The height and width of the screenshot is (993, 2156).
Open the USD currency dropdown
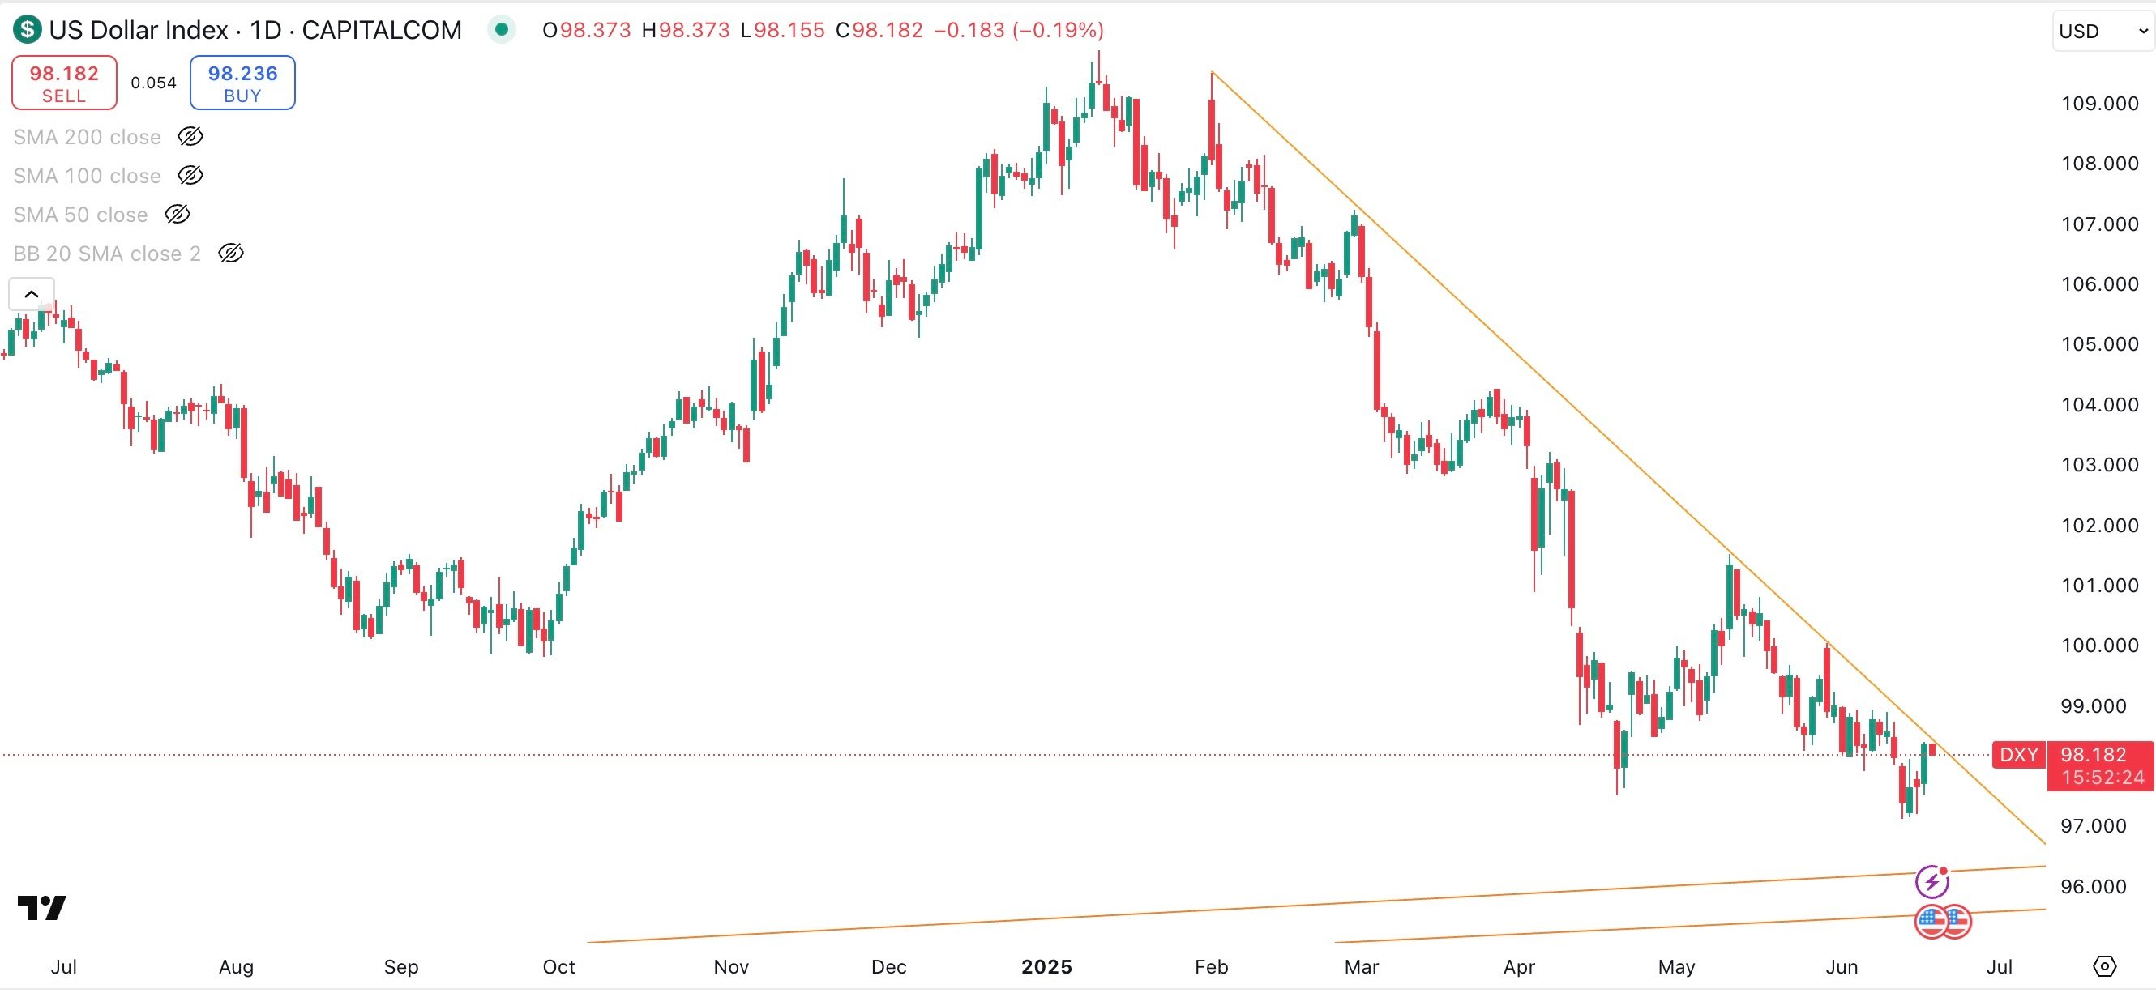[x=2103, y=32]
